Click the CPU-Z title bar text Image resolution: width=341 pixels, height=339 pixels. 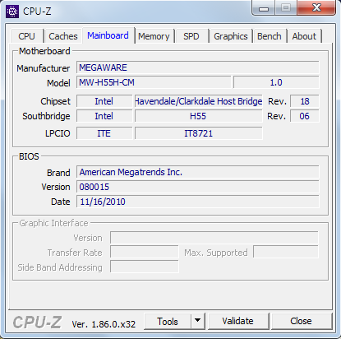37,12
